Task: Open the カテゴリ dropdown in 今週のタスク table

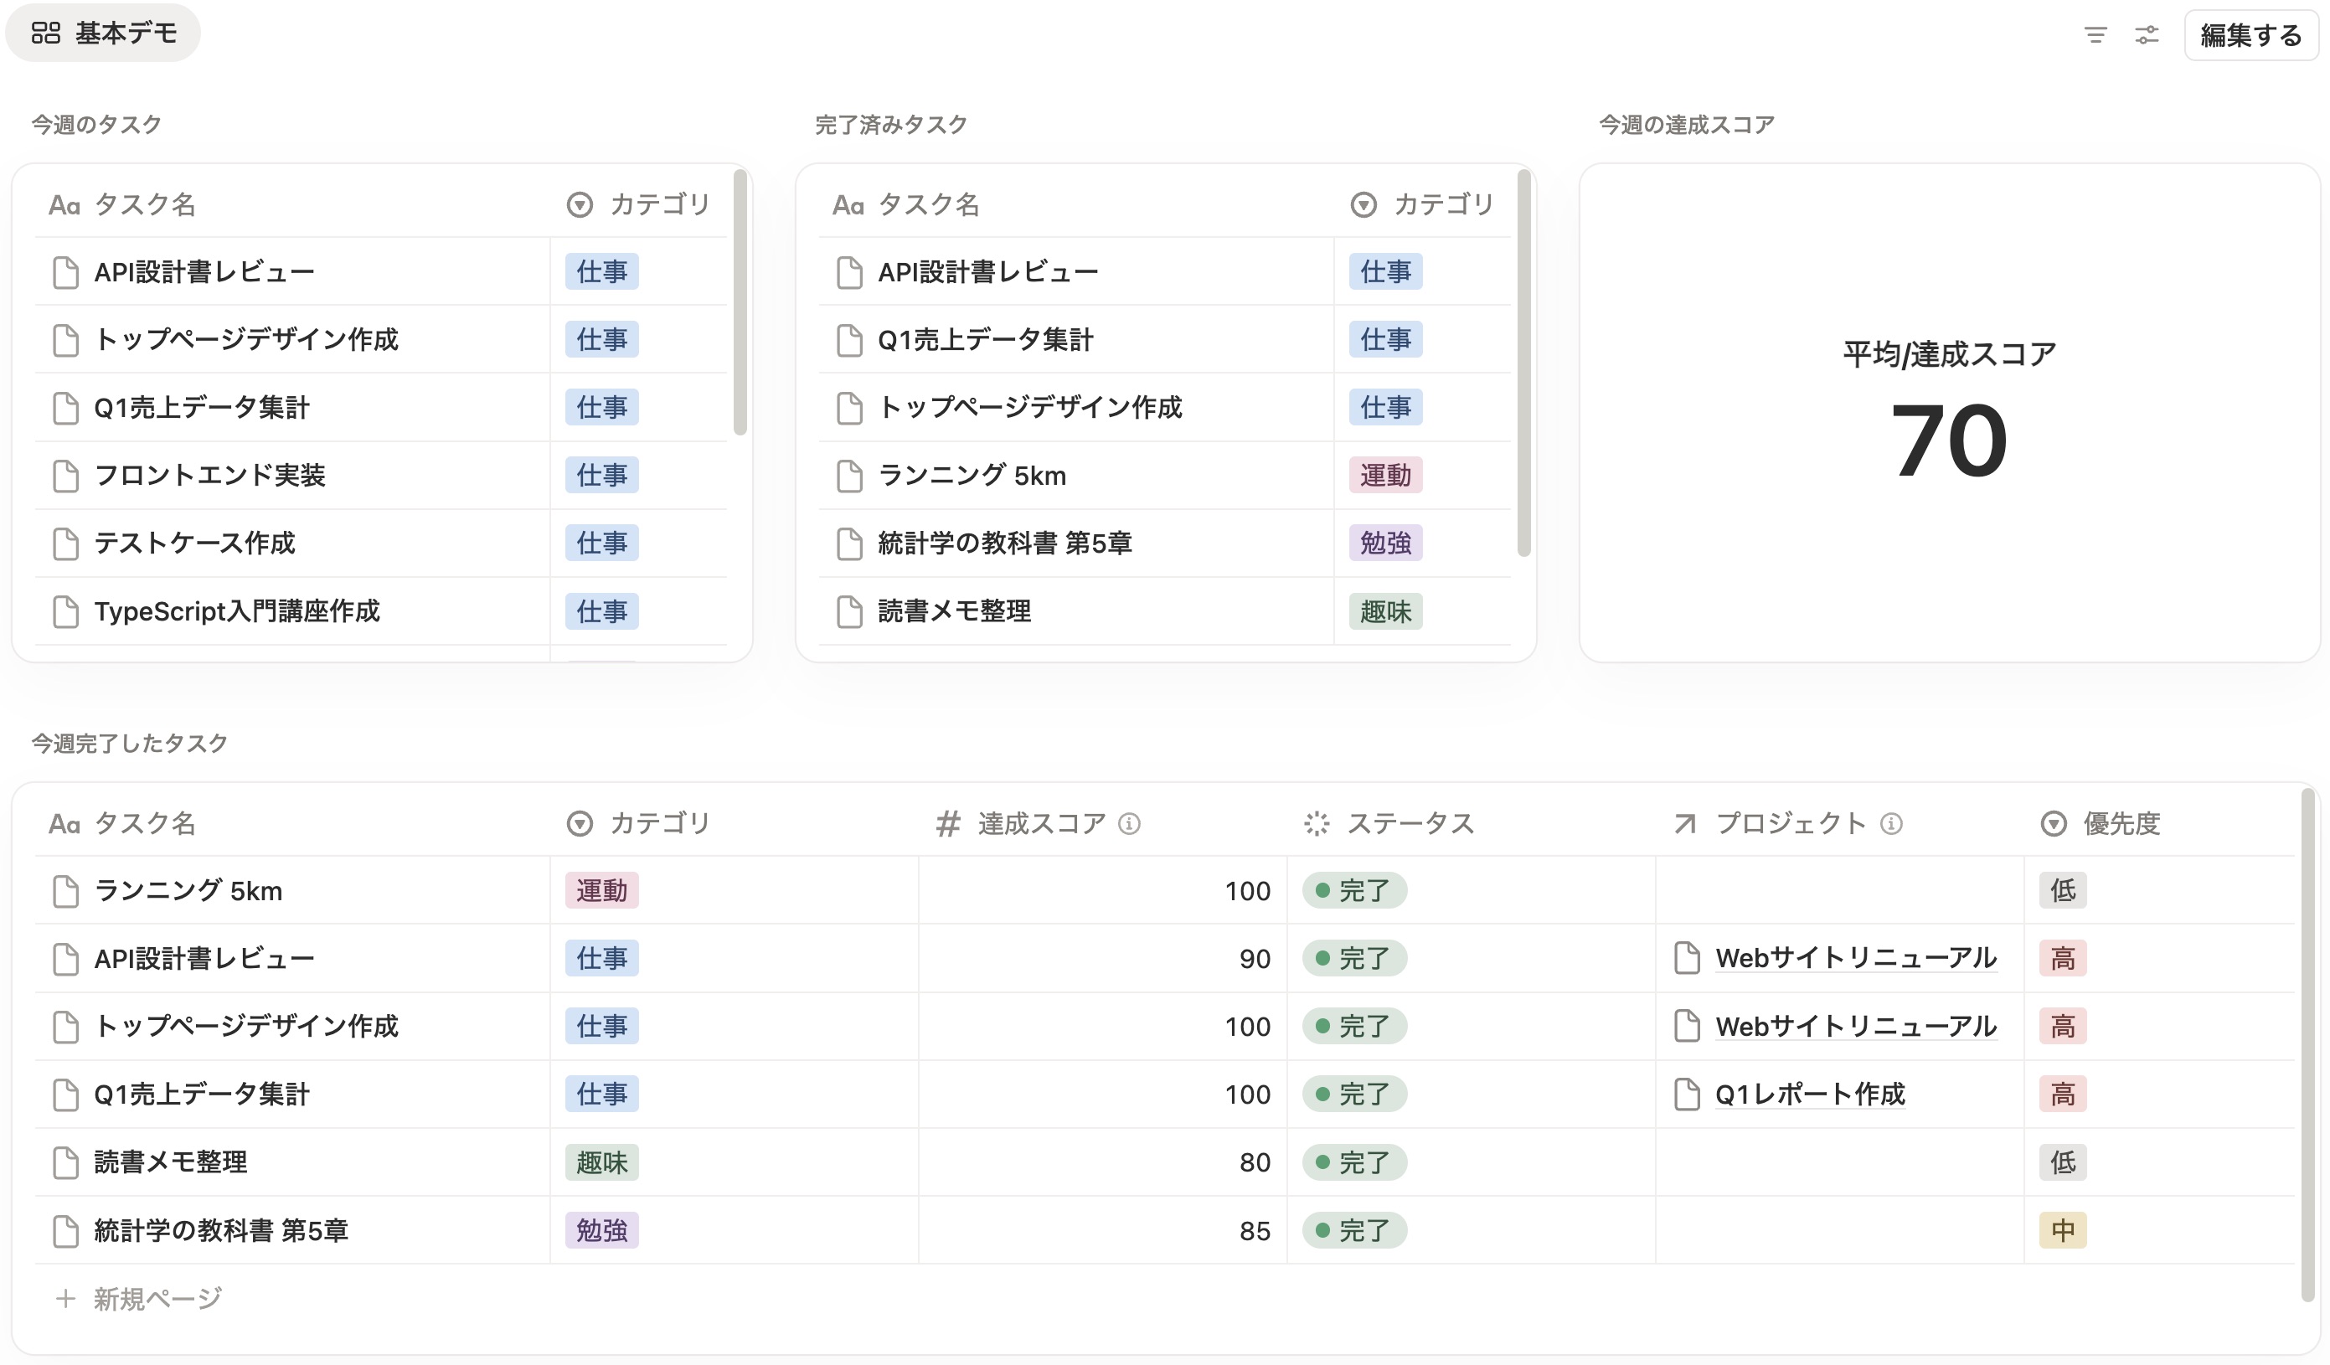Action: tap(578, 205)
